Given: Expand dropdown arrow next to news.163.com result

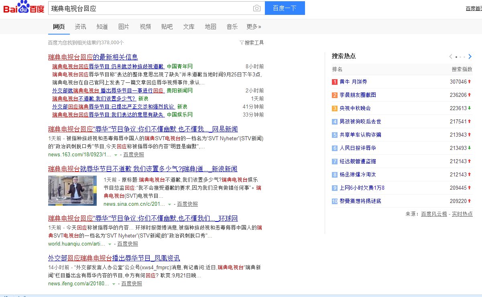Looking at the screenshot, I should [x=116, y=155].
